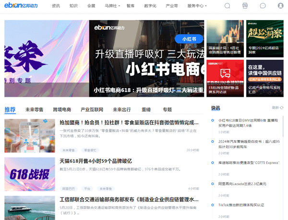288x220 pixels.
Task: Open the EBRUN全球好物 品牌系列访谈 card
Action: pyautogui.click(x=225, y=78)
